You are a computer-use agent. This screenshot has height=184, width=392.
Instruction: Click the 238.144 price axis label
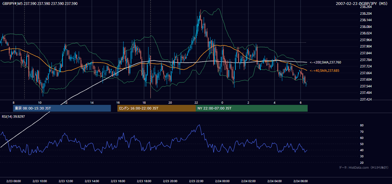point(366,20)
